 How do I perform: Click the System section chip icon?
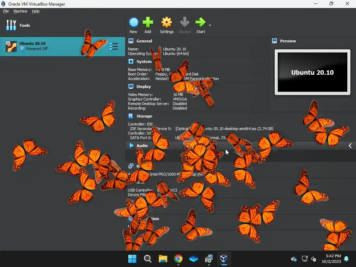(x=131, y=61)
